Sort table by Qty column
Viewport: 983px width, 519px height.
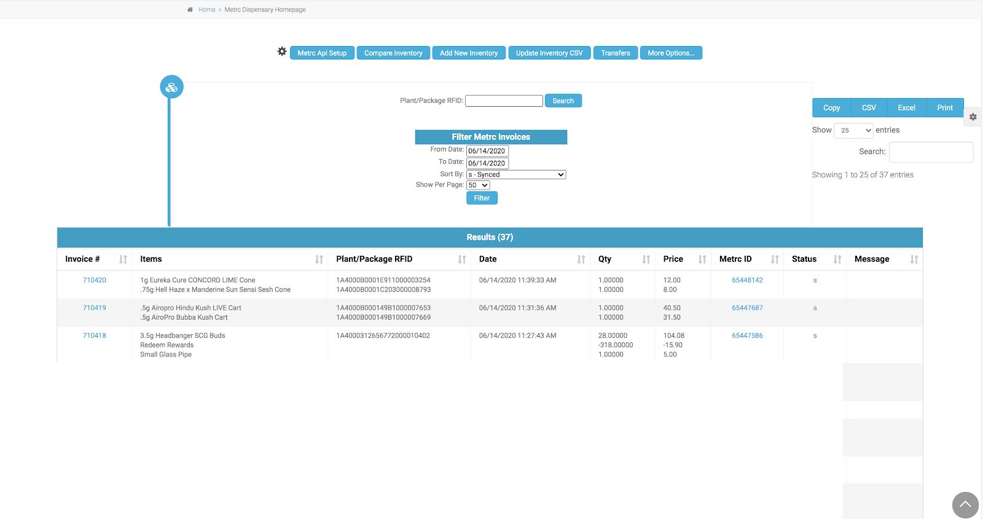click(646, 259)
